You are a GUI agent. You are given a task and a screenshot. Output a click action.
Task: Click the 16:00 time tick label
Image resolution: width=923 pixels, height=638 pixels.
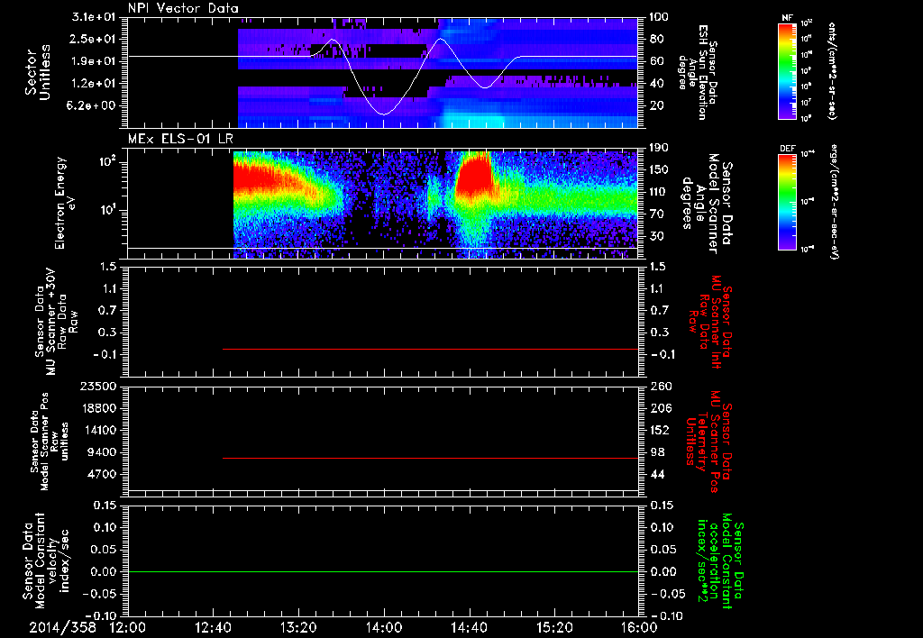639,628
